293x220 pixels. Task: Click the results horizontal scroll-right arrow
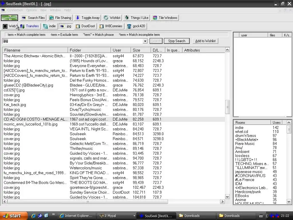222,202
